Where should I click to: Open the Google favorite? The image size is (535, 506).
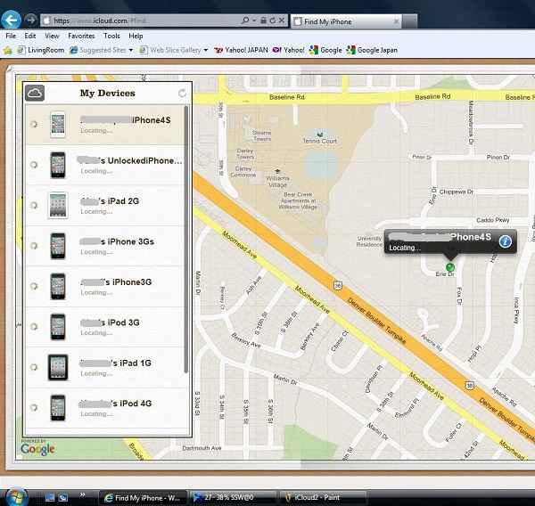(x=325, y=50)
